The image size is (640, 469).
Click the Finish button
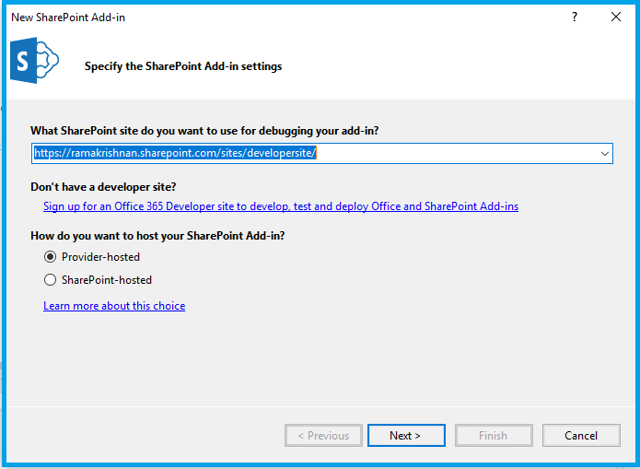tap(494, 436)
